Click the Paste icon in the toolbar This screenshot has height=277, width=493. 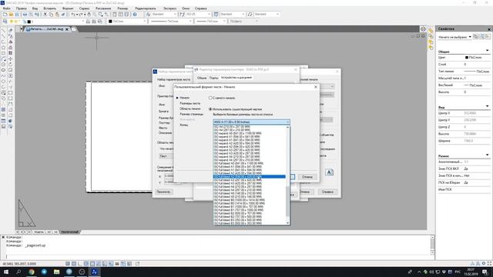pos(57,15)
